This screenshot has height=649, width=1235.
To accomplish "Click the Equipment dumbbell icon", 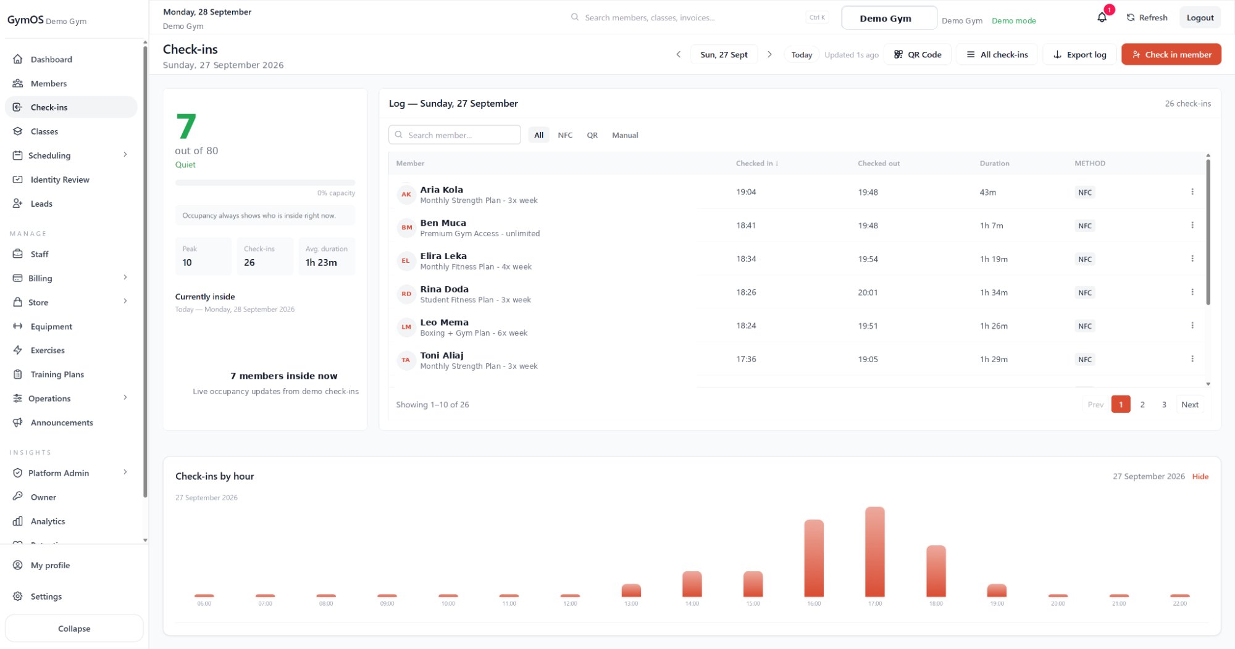I will click(18, 326).
